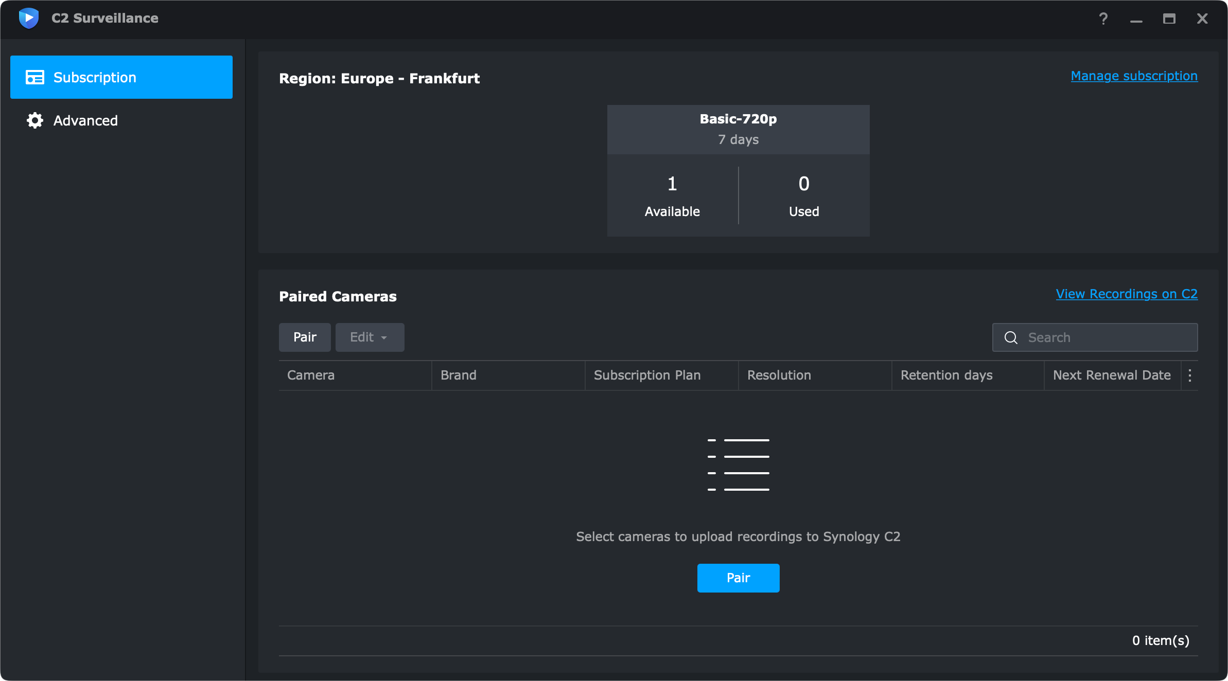
Task: Click the '0 Used' license count
Action: tap(804, 196)
